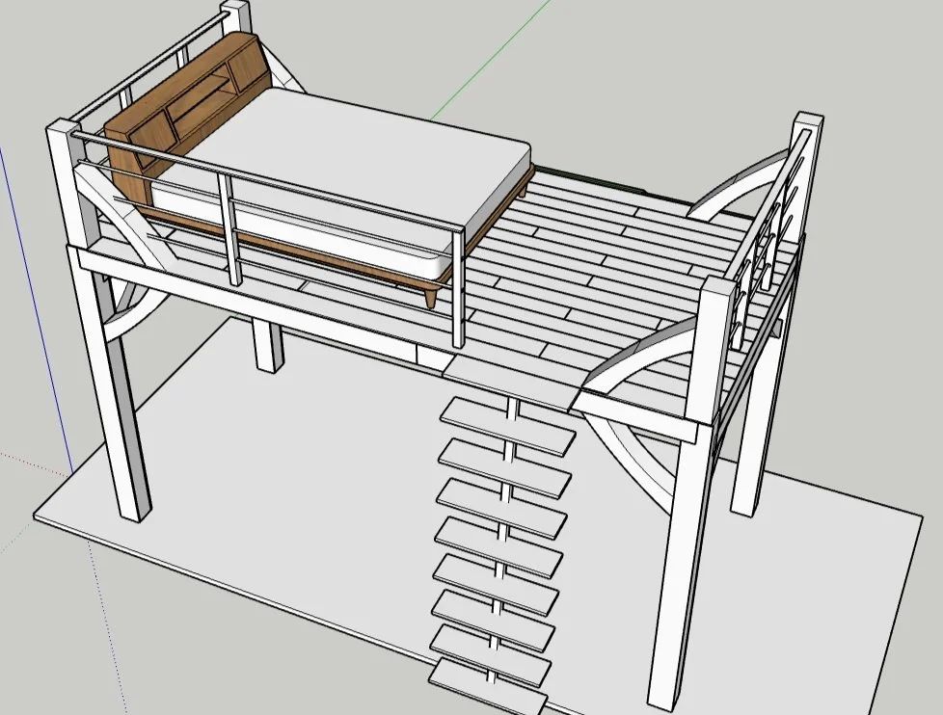This screenshot has height=715, width=943.
Task: Select the short center support post under platform
Action: pos(268,345)
